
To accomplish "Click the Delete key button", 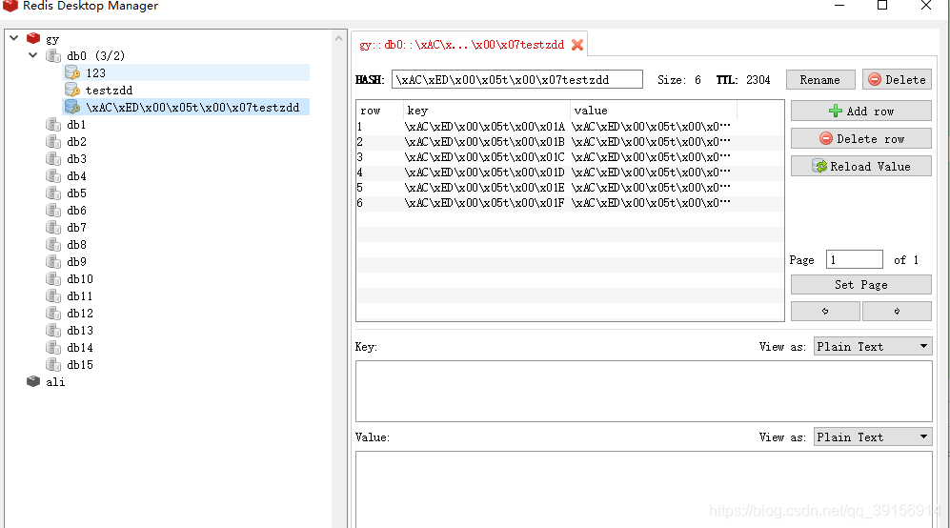I will [x=897, y=79].
